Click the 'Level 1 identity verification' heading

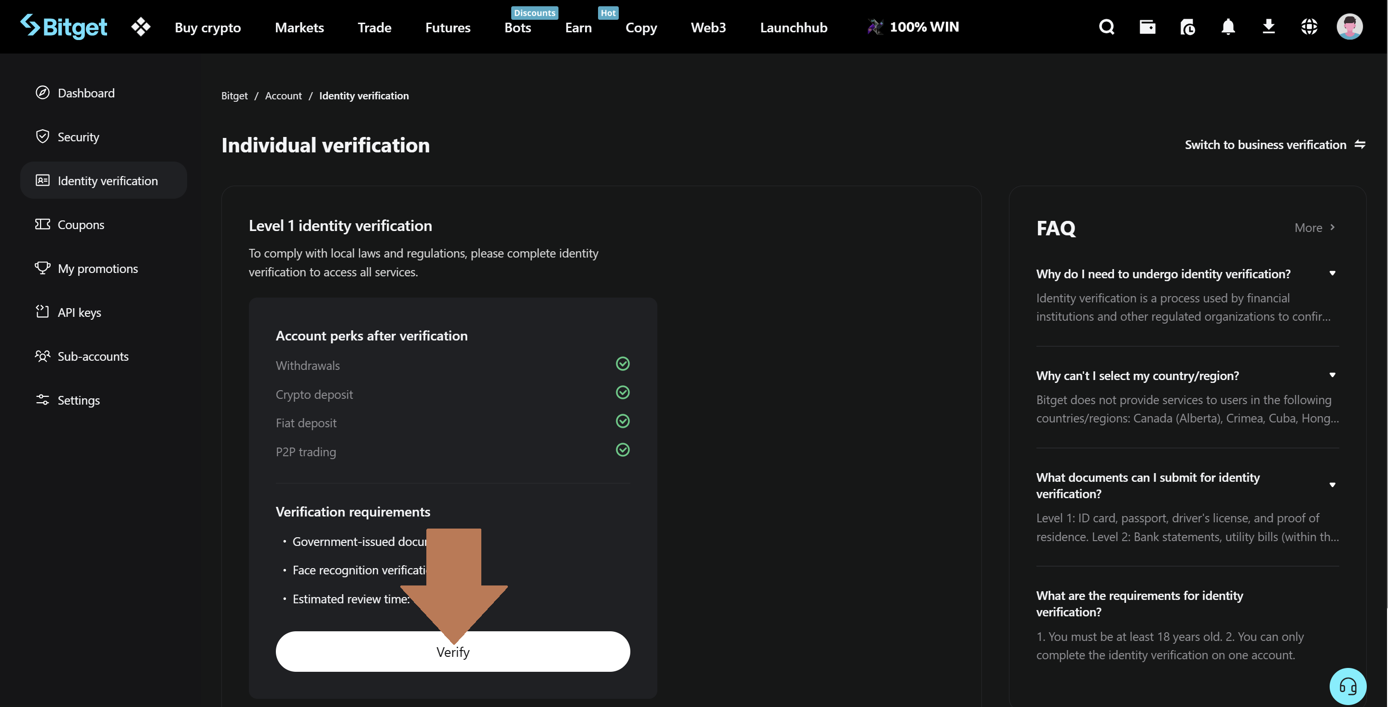point(340,225)
